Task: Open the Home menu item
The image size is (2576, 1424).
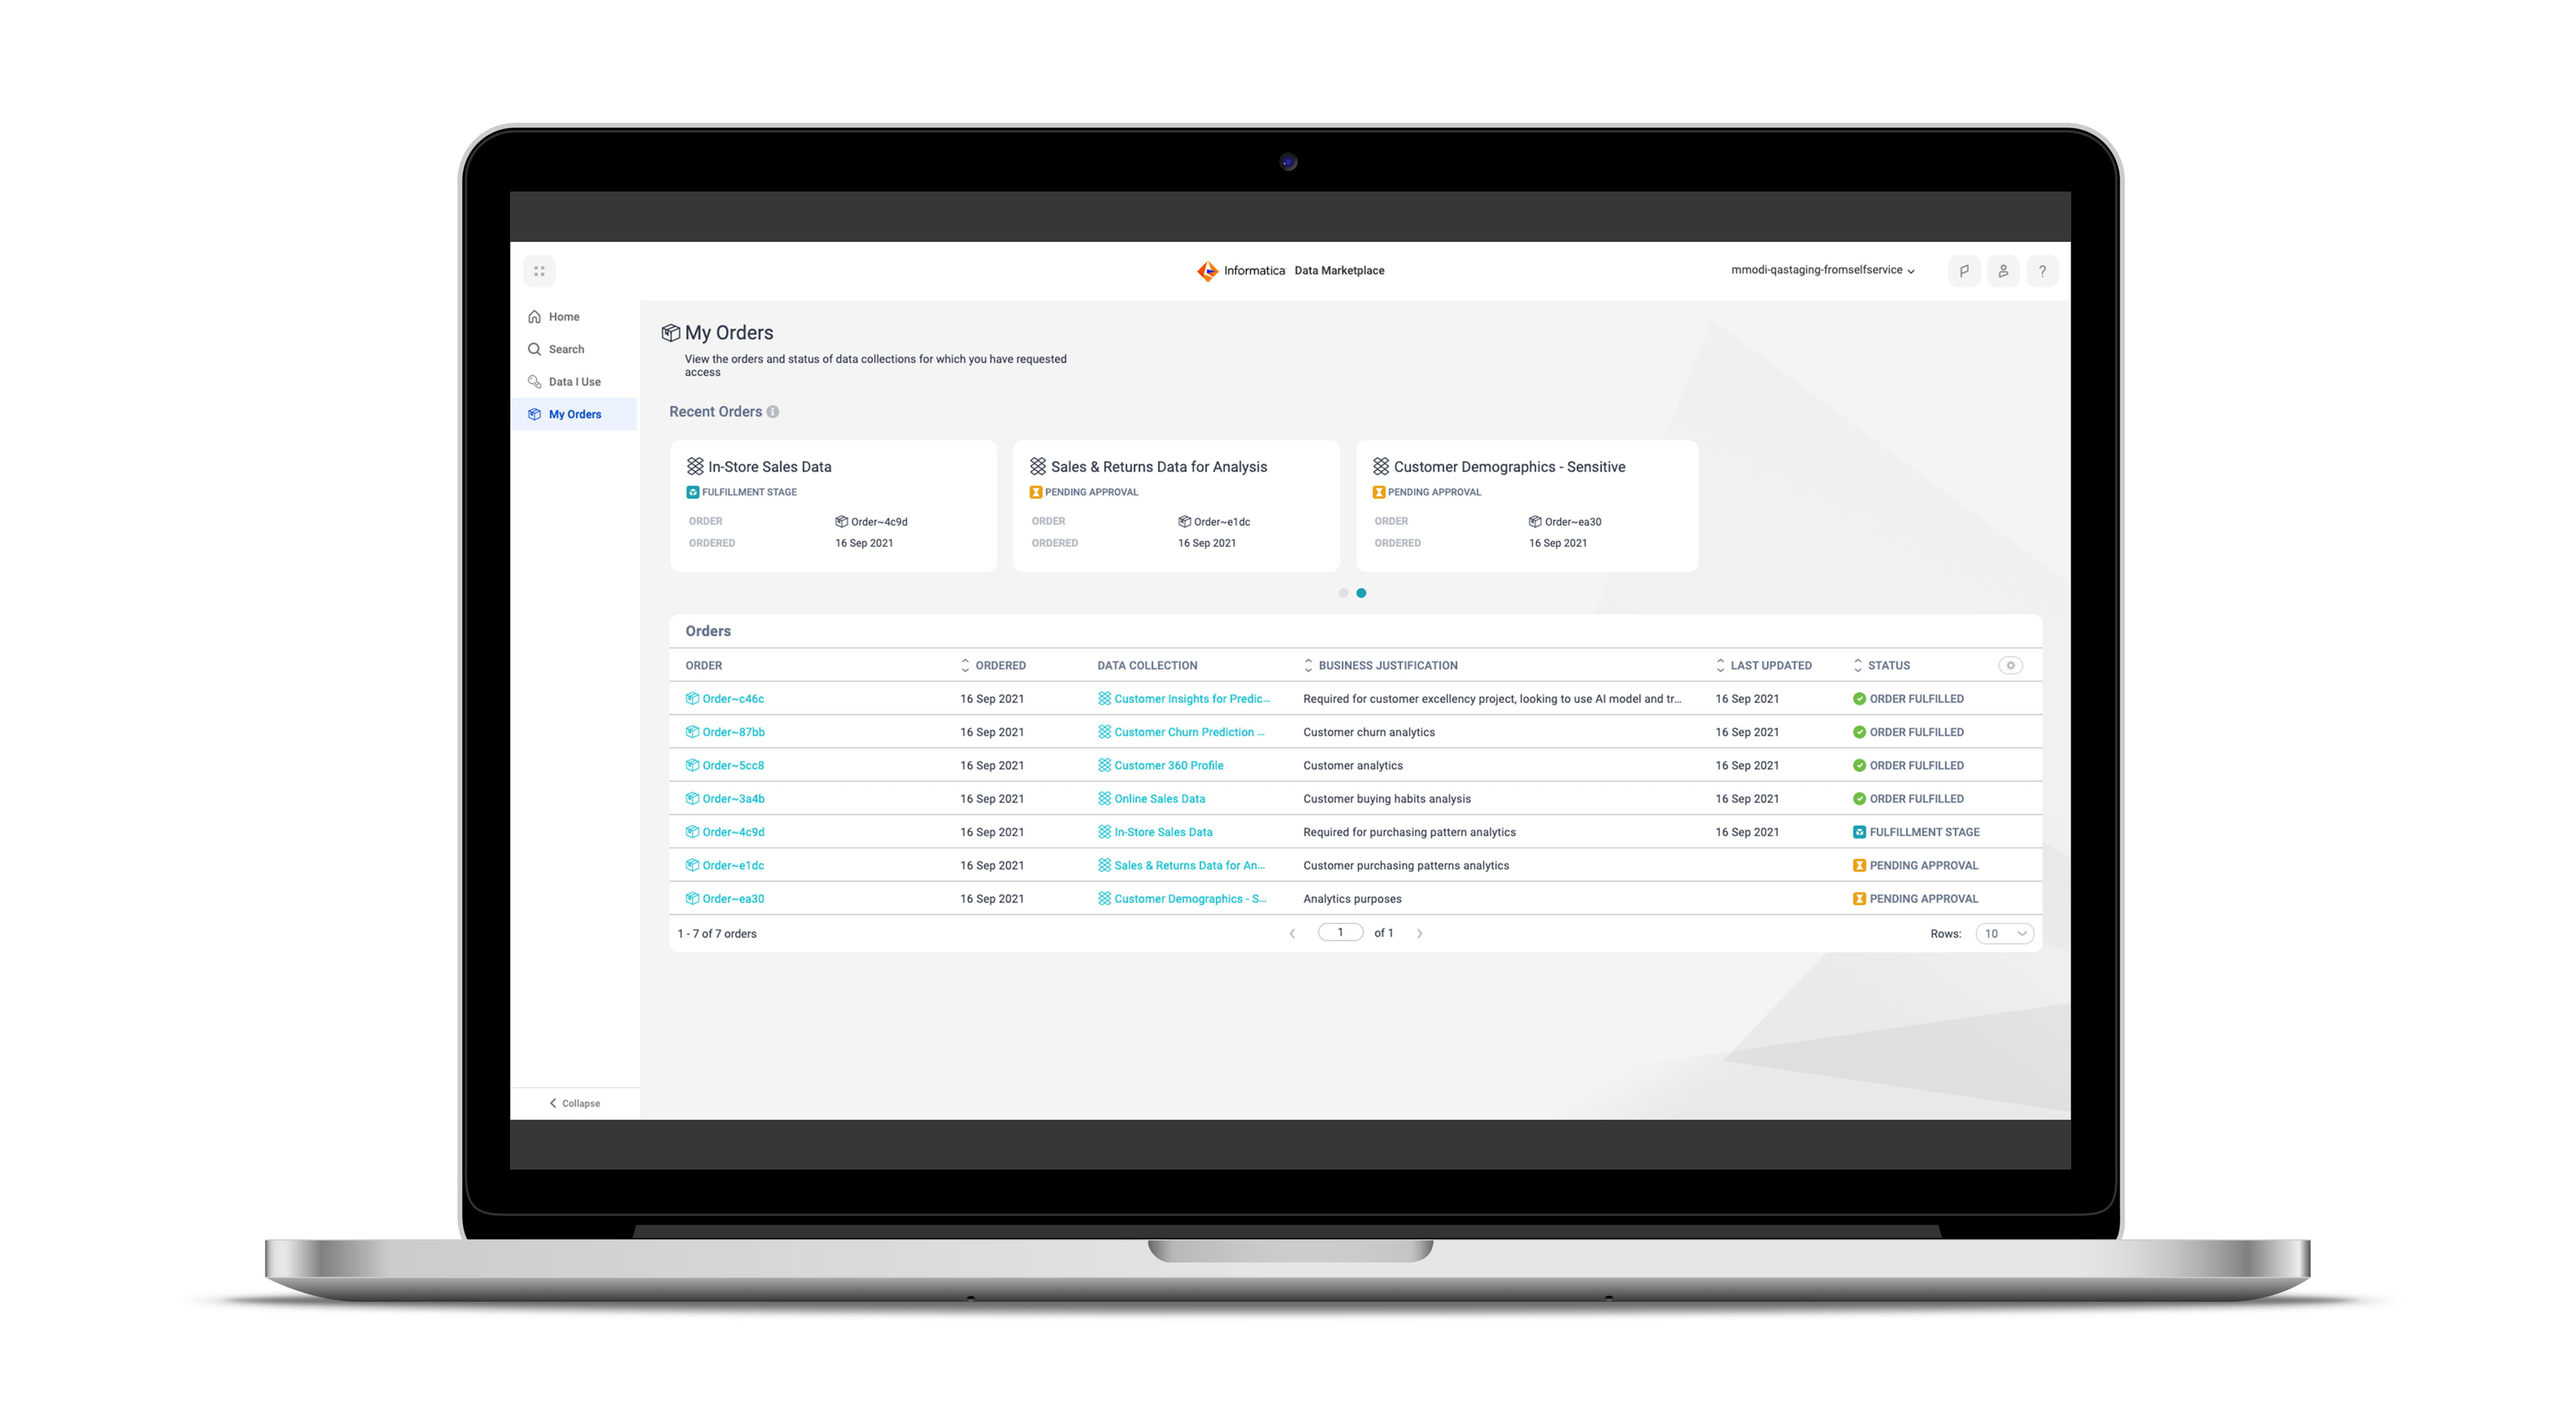Action: (564, 317)
